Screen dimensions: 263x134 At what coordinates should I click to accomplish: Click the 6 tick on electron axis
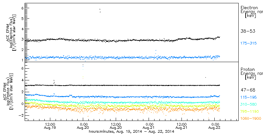click(x=22, y=8)
